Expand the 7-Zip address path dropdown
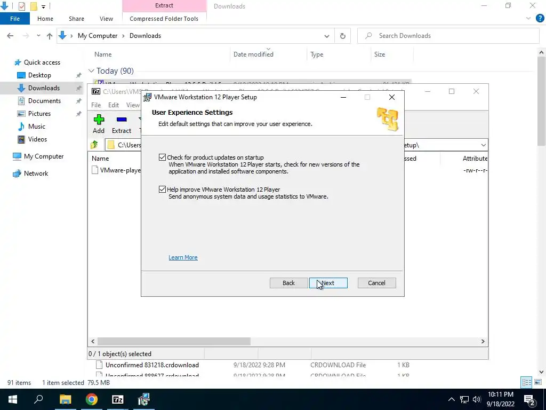This screenshot has height=410, width=546. [483, 145]
